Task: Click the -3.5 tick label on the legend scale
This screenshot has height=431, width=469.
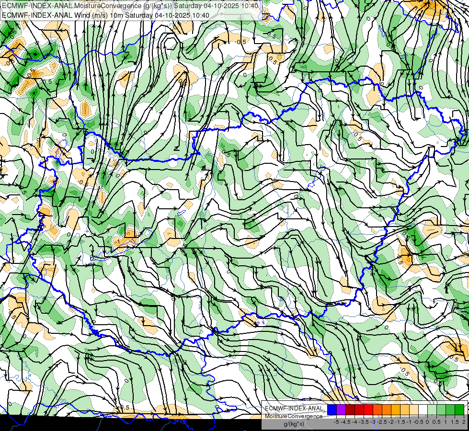Action: tap(364, 422)
